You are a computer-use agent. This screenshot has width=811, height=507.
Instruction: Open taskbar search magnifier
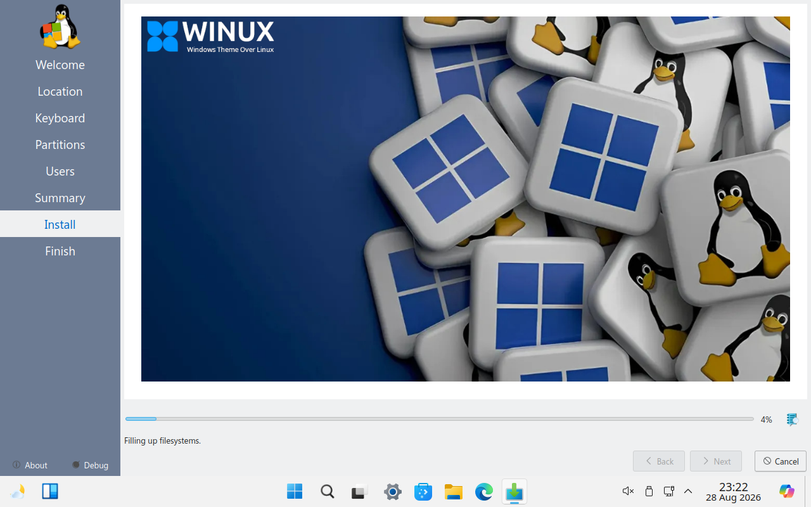[327, 491]
